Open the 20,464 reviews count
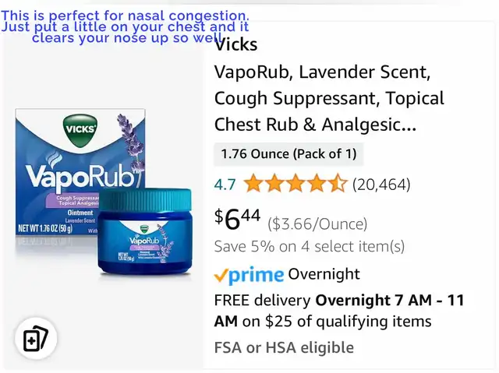The height and width of the screenshot is (373, 499). (x=381, y=185)
